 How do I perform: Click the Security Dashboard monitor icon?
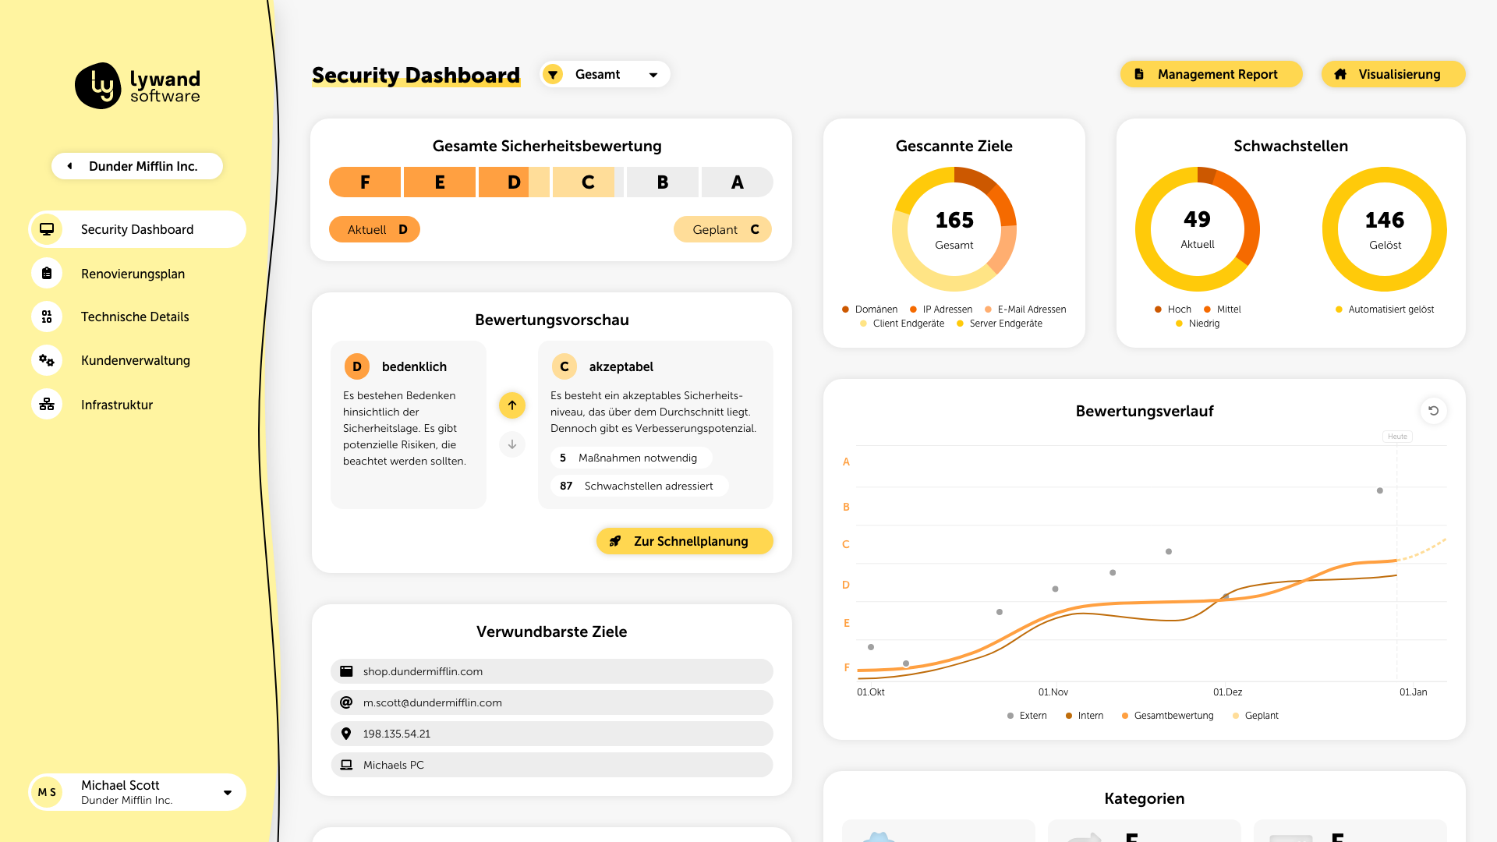coord(47,229)
